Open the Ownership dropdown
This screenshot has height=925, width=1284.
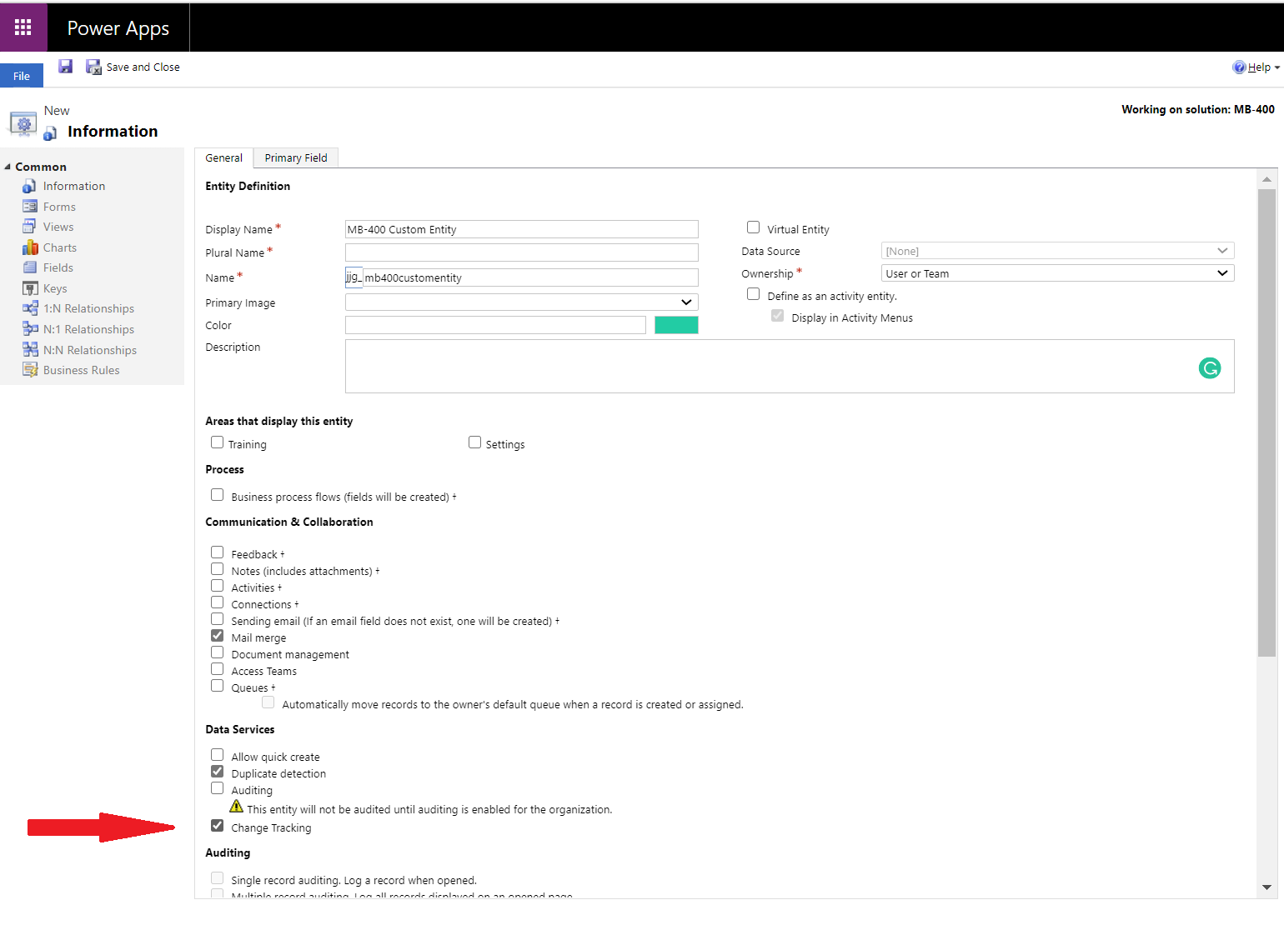(1057, 273)
